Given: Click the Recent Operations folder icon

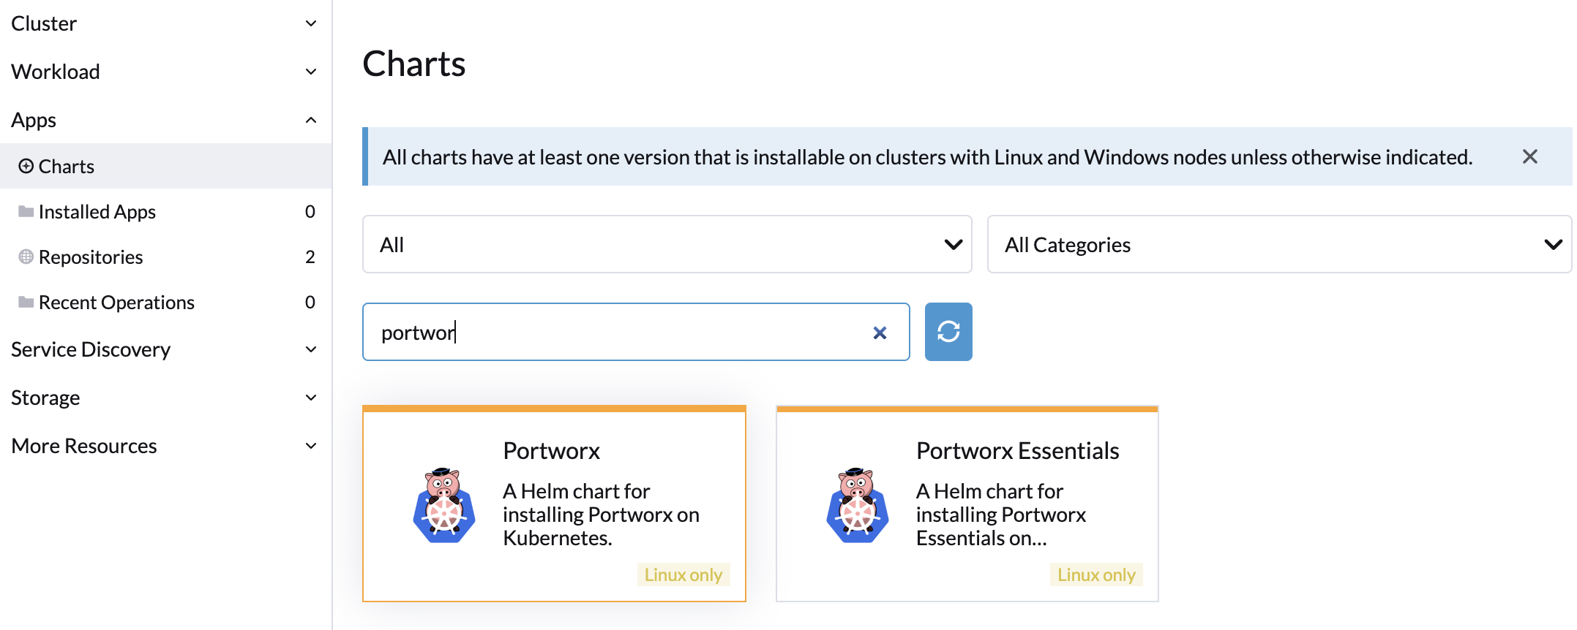Looking at the screenshot, I should pyautogui.click(x=26, y=302).
